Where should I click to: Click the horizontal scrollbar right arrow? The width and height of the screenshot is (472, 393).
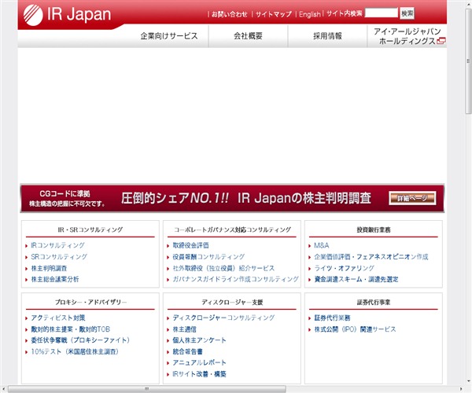coord(461,389)
